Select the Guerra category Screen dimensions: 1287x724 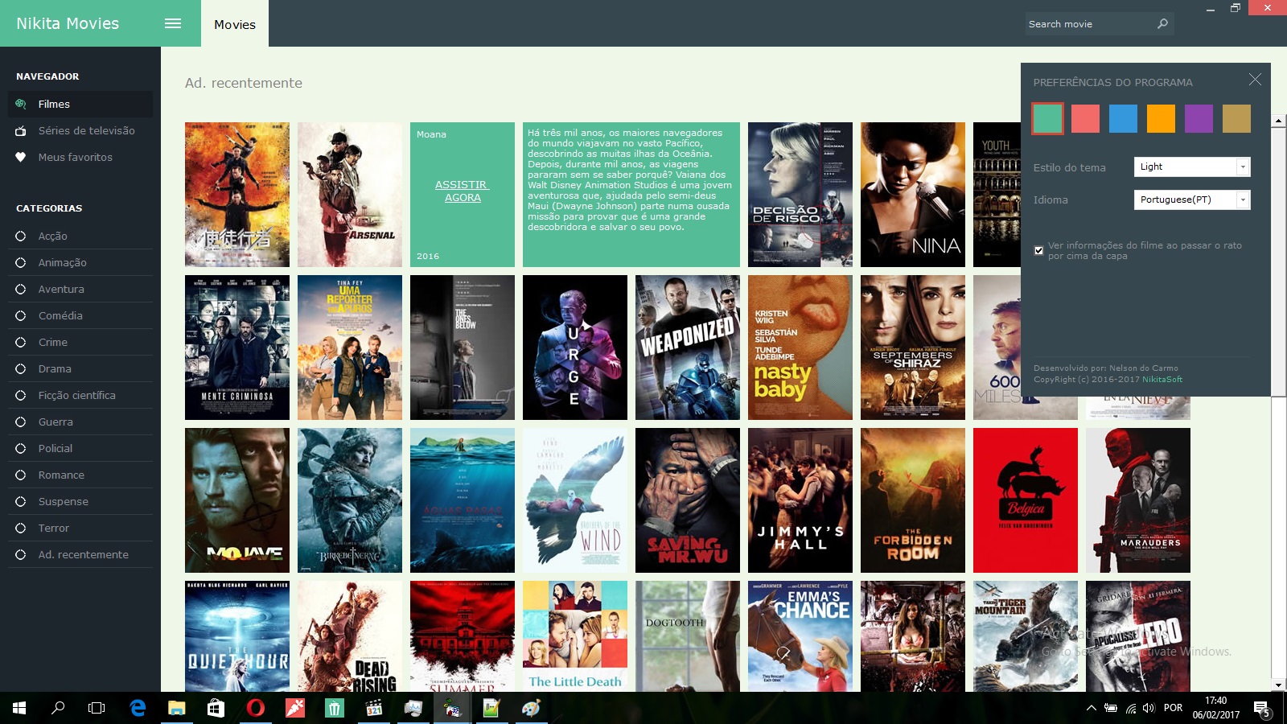[x=80, y=422]
